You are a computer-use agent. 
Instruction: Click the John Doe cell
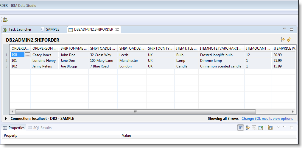[74, 55]
